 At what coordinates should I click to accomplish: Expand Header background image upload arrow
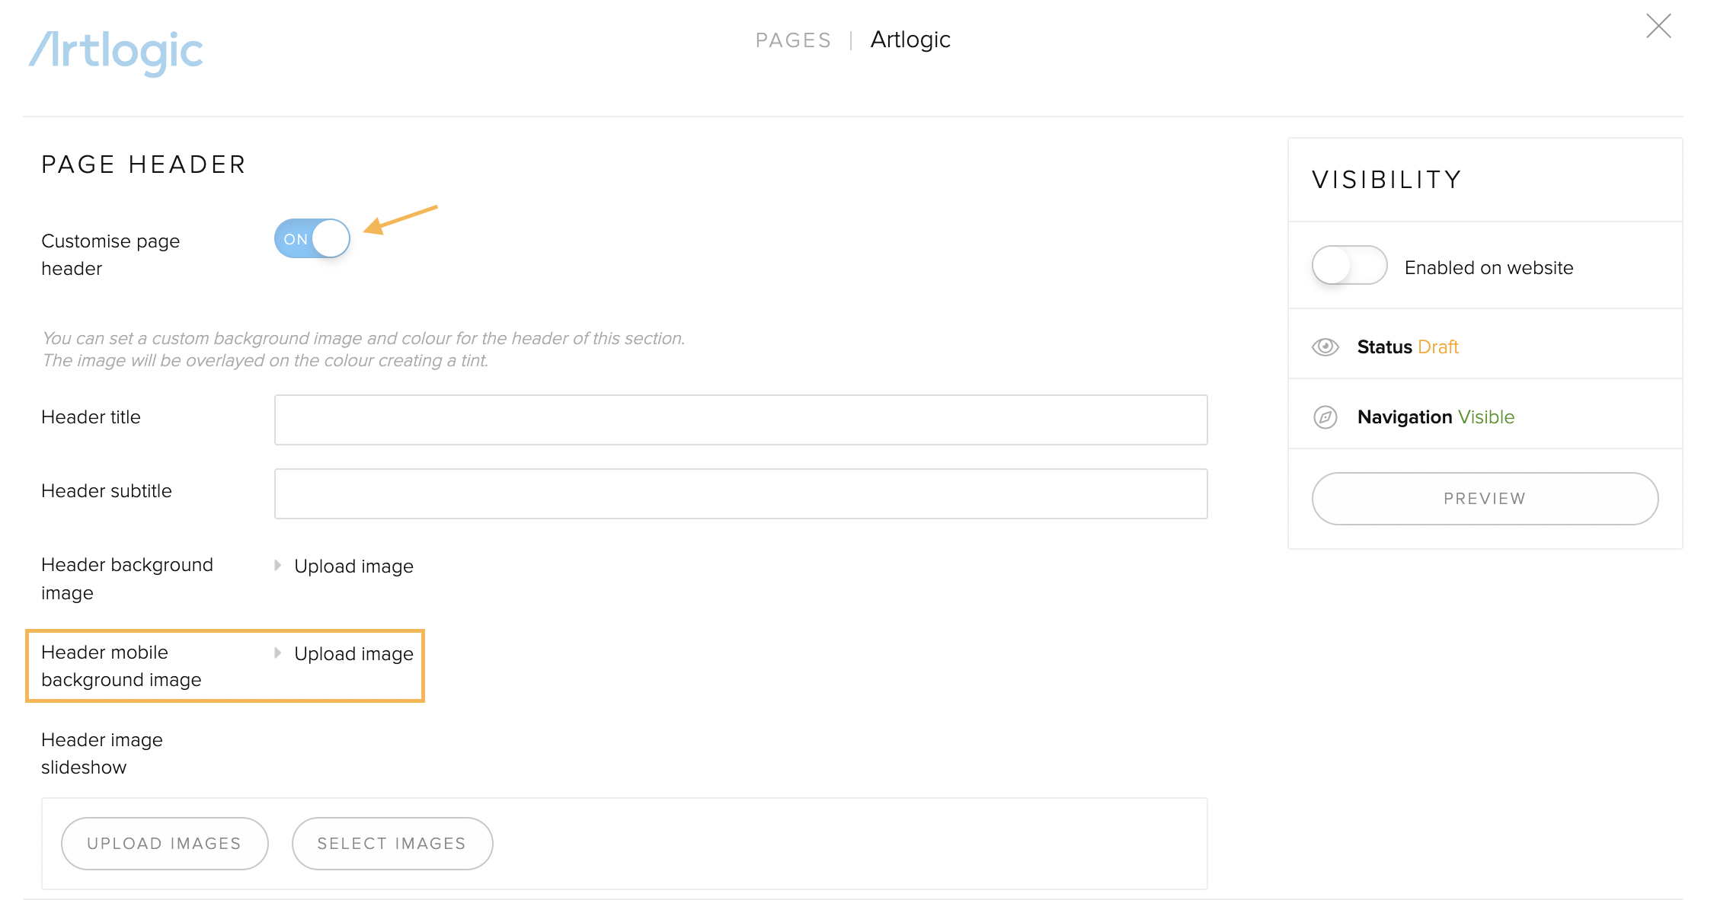click(x=278, y=566)
